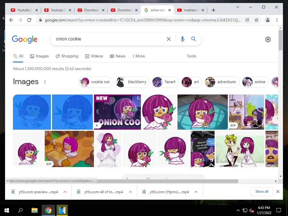
Task: Click the muted volume tray icon
Action: pyautogui.click(x=252, y=210)
